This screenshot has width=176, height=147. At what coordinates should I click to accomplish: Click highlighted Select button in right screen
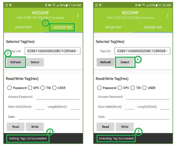click(x=125, y=62)
